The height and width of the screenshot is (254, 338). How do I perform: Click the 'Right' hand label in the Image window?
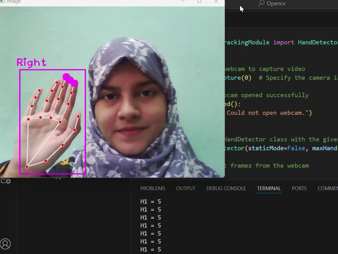[31, 62]
